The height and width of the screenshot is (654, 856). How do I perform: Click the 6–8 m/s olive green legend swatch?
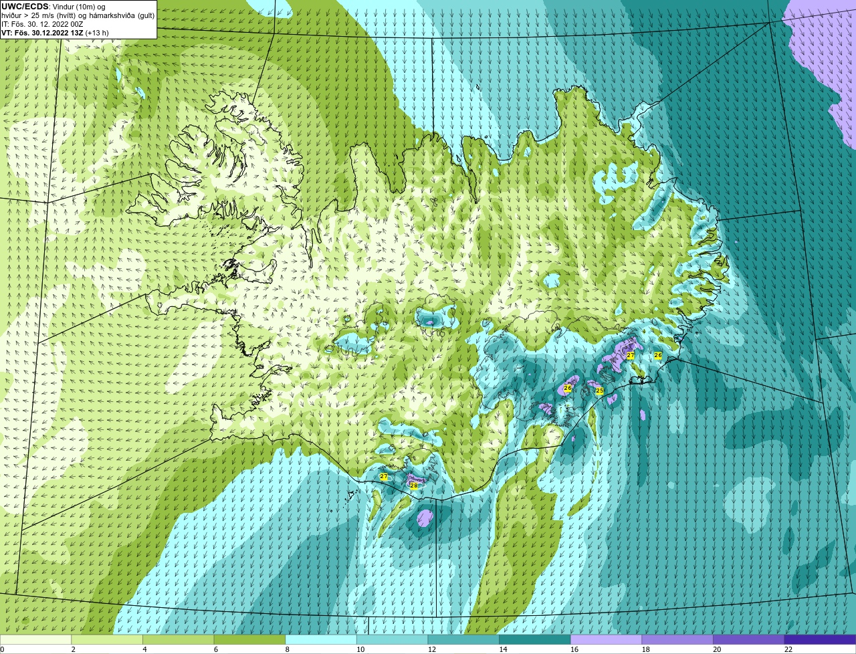pos(249,639)
